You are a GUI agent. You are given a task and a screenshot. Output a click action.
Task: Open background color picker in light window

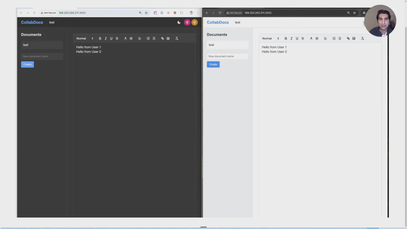pos(317,38)
